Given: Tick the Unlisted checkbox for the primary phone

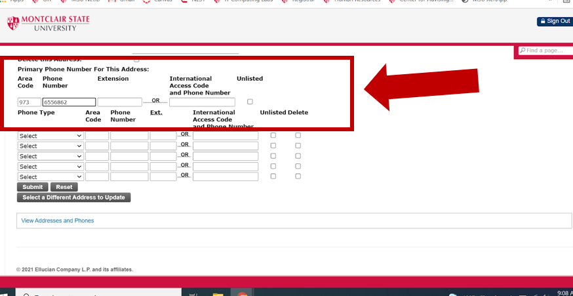Looking at the screenshot, I should (x=250, y=102).
